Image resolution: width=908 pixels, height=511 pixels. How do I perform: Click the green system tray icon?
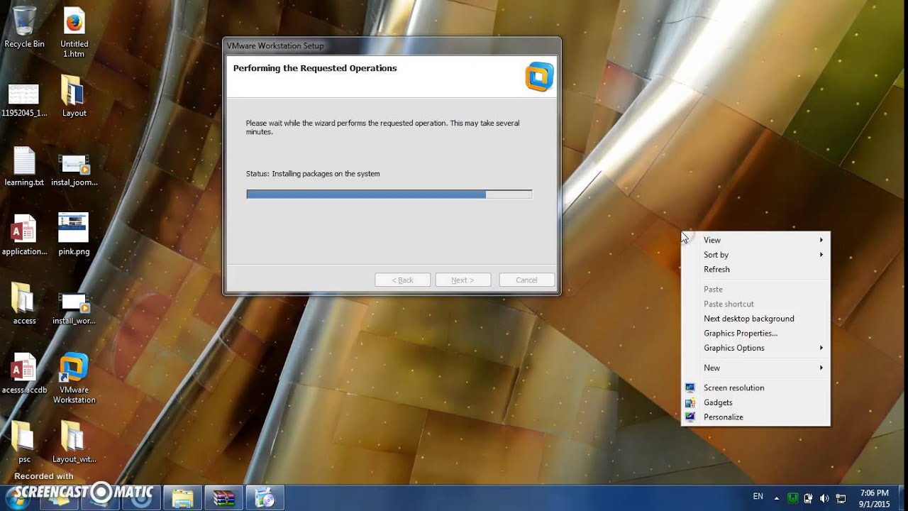[793, 498]
